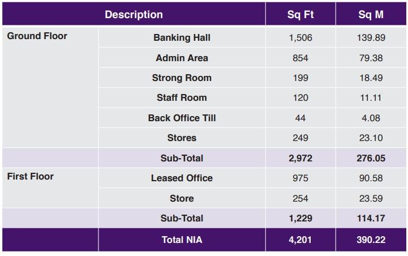Select the Sq M column header
Viewport: 408px width, 256px height.
(x=371, y=15)
